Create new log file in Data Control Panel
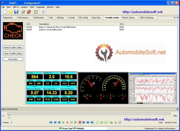This screenshot has width=180, height=131. pyautogui.click(x=97, y=122)
